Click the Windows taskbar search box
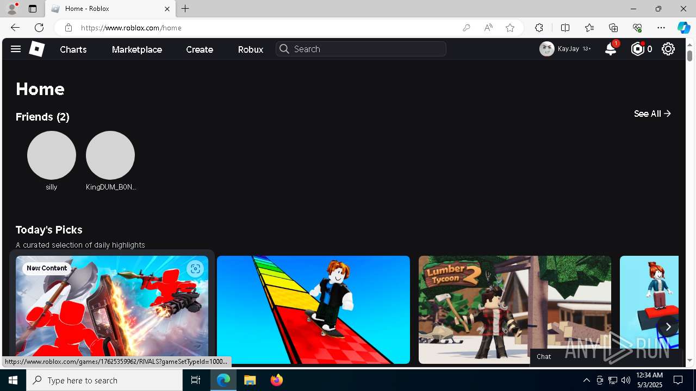Screen dimensions: 696x391 [x=104, y=380]
